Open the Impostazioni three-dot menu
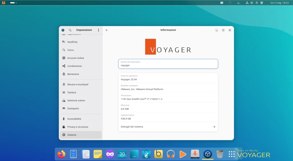 (x=98, y=30)
